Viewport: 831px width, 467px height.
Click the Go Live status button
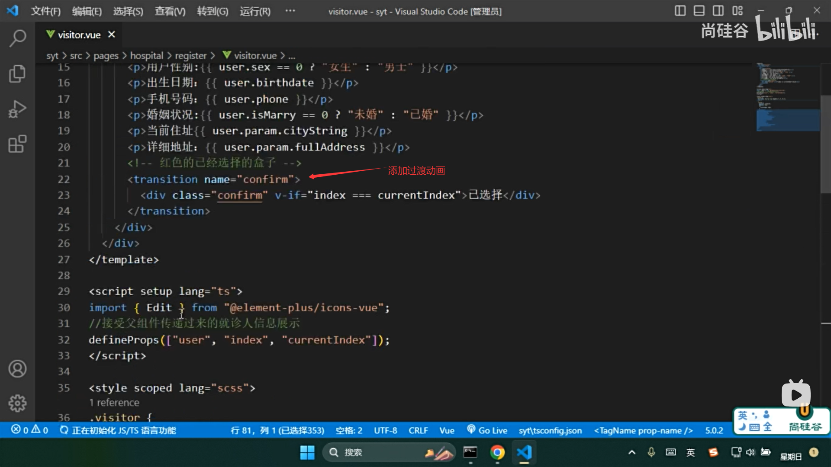[x=487, y=430]
